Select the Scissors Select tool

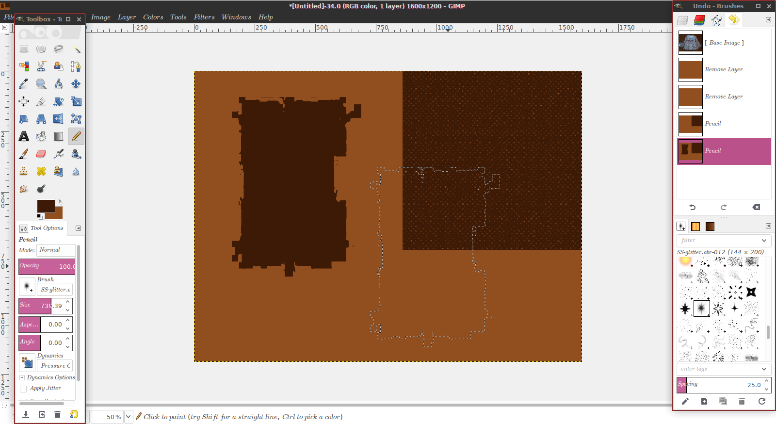coord(41,66)
